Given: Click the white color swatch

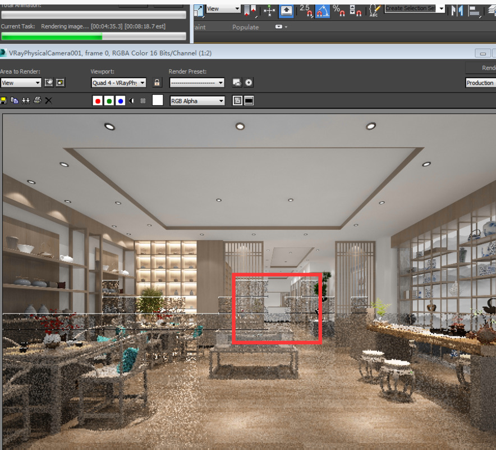Looking at the screenshot, I should click(158, 100).
